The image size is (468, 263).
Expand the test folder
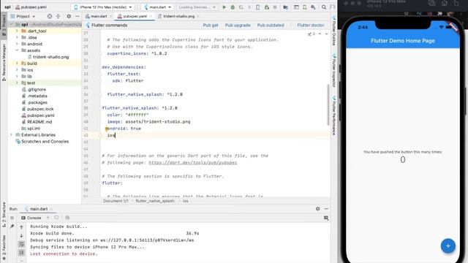click(x=17, y=83)
